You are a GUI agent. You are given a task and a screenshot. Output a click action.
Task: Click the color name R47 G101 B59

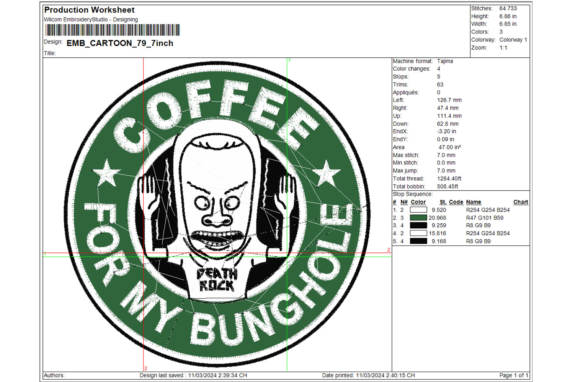485,218
